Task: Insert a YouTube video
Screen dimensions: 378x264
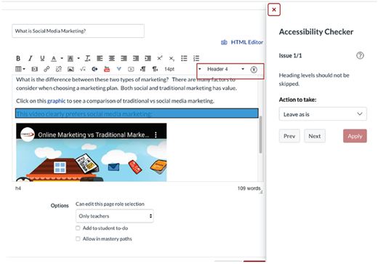Action: click(107, 69)
